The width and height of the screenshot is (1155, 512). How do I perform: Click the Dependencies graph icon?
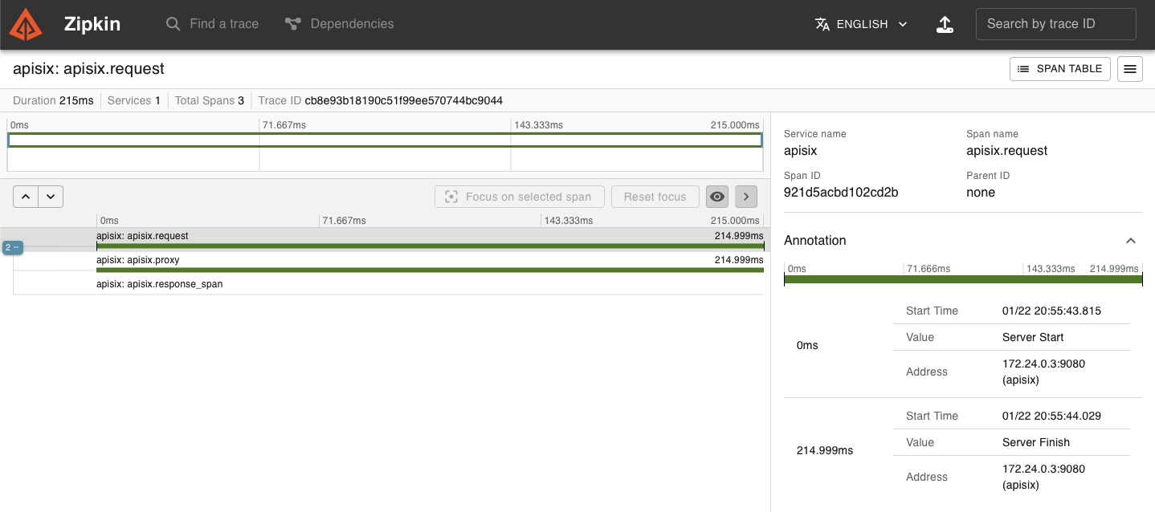292,24
